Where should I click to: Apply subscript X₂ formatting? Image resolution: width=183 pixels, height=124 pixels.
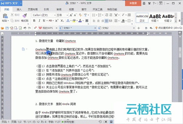click(x=62, y=21)
